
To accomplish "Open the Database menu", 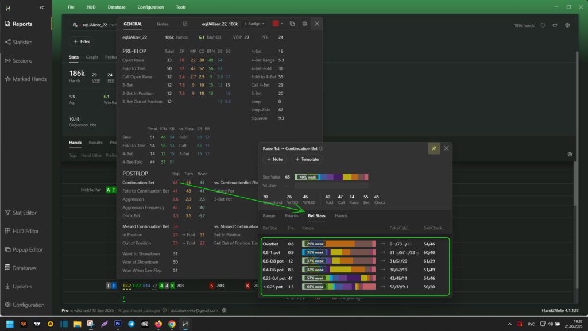I will coord(117,7).
